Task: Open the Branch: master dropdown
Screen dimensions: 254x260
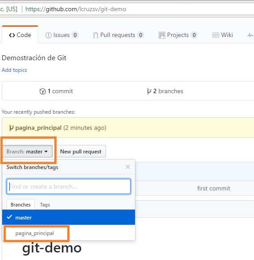Action: [x=27, y=151]
